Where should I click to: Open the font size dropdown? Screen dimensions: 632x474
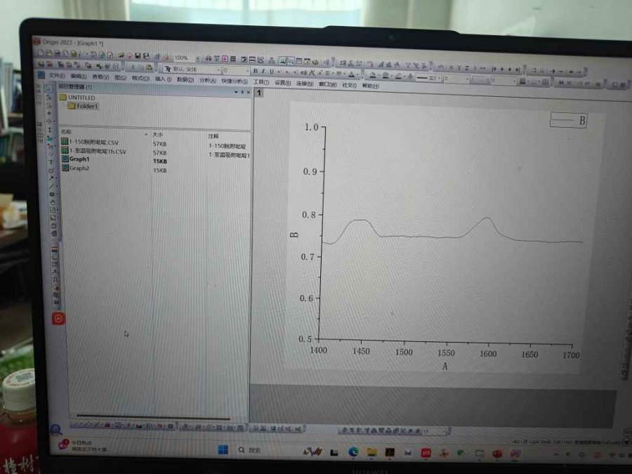tap(247, 71)
